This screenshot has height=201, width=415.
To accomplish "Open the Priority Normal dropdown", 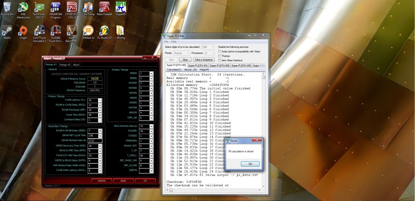I will [182, 53].
